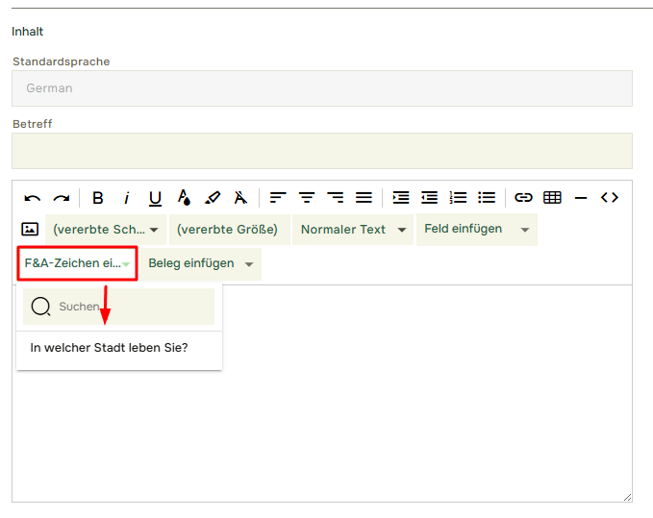Open the 'Beleg einfügen' menu

pyautogui.click(x=200, y=264)
